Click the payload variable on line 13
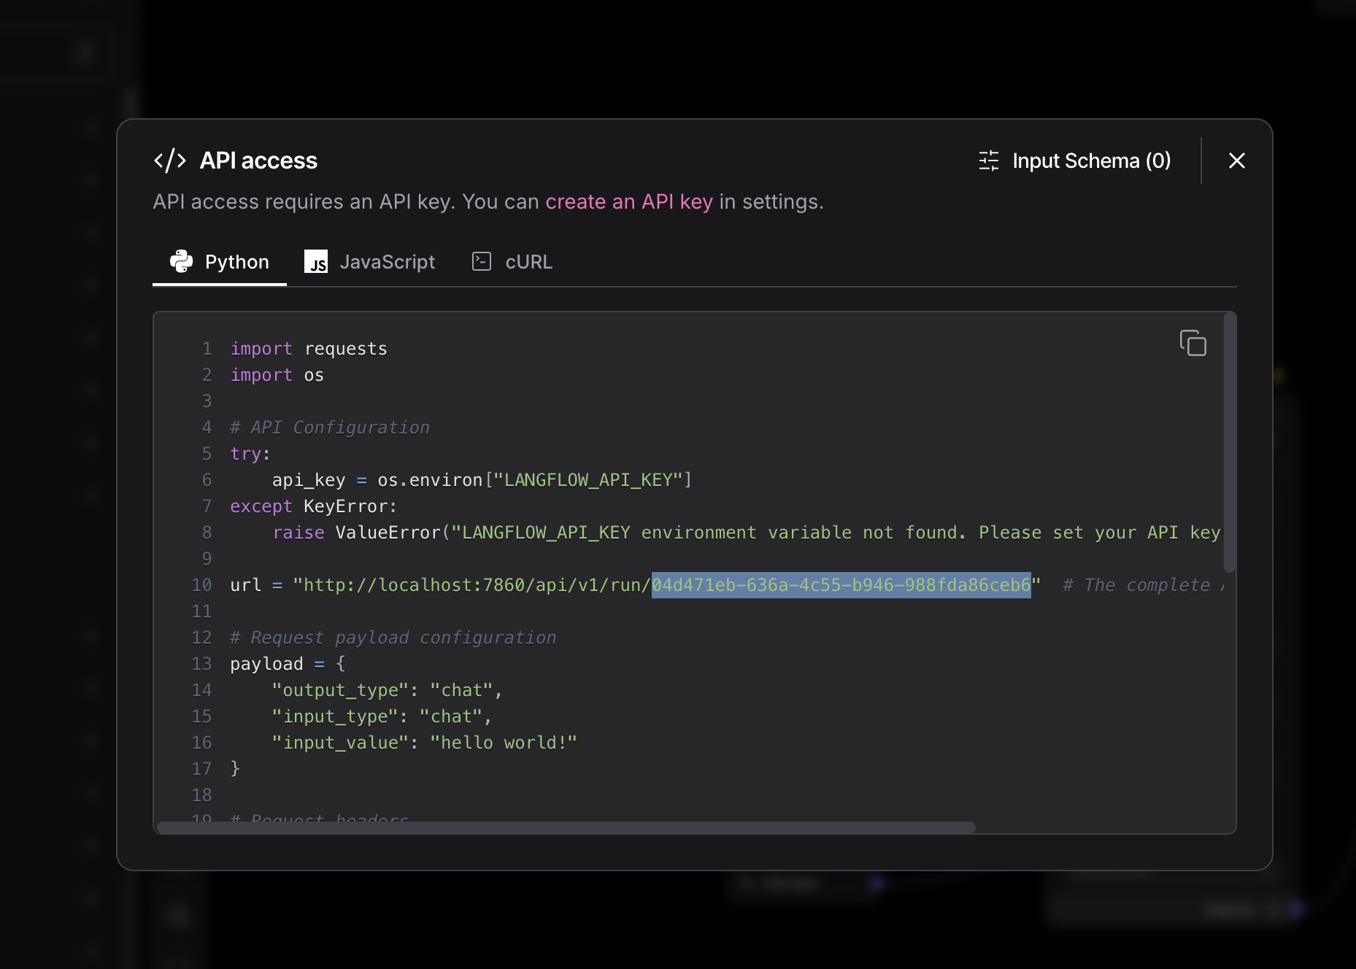 click(x=266, y=663)
